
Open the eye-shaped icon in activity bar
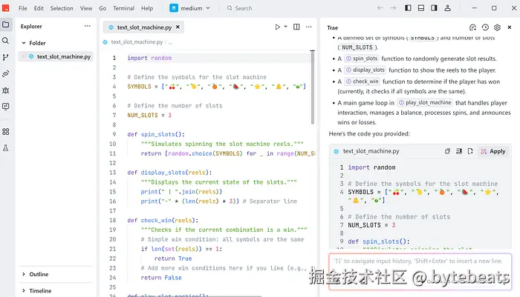point(6,74)
